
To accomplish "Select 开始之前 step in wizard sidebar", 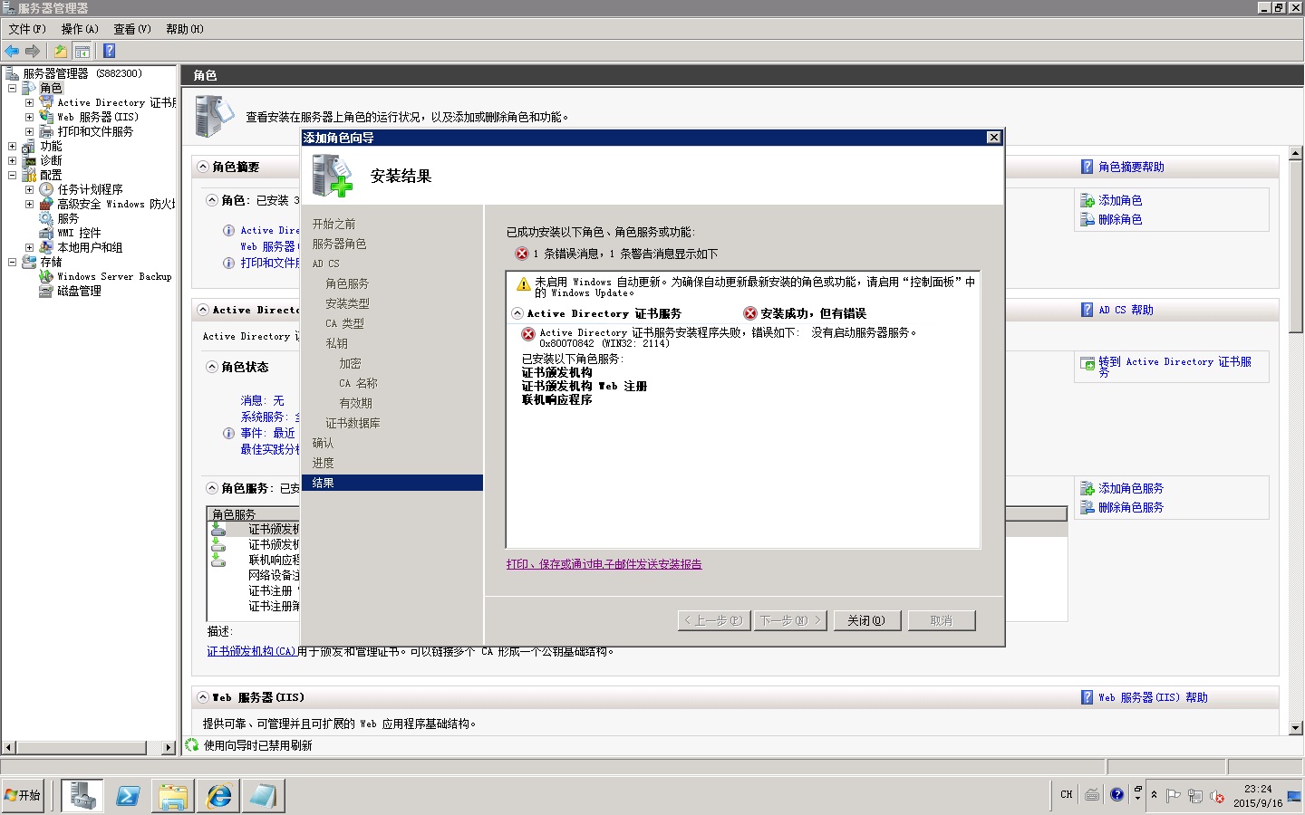I will click(334, 224).
